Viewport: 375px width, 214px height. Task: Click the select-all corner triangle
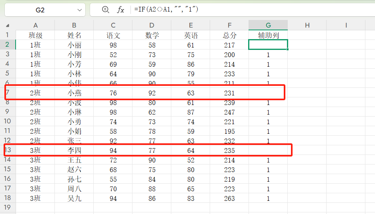coord(8,26)
